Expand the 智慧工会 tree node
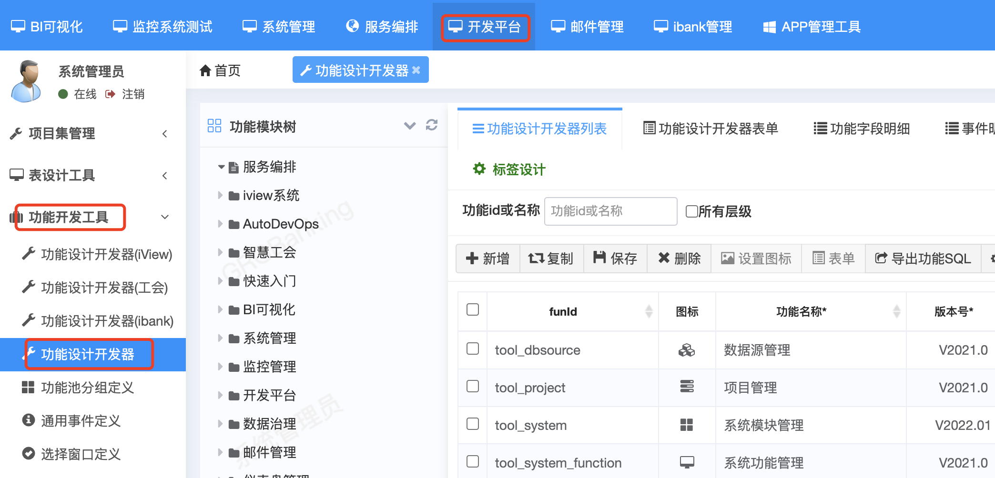995x478 pixels. 220,252
